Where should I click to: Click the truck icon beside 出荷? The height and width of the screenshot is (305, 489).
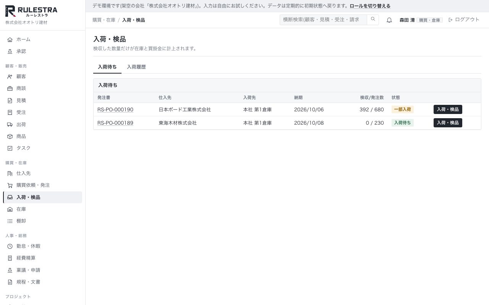[x=10, y=125]
